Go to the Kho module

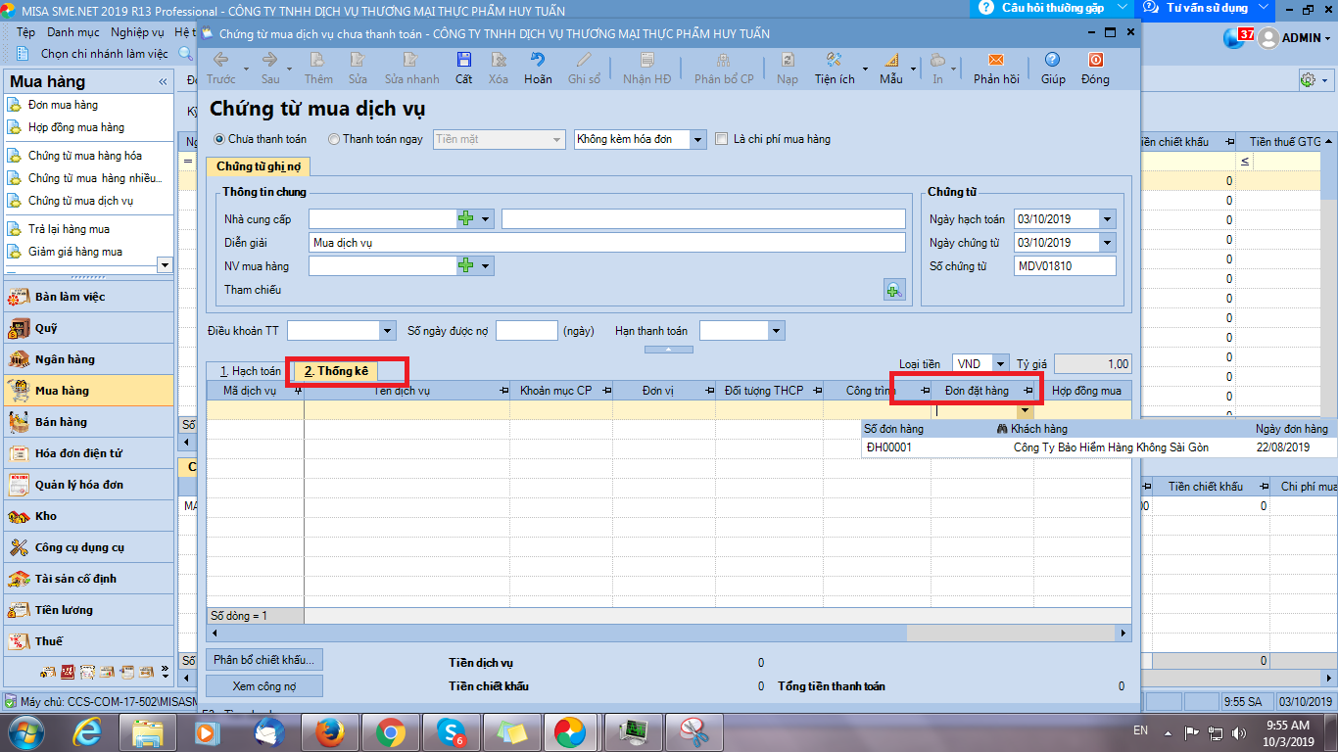click(88, 516)
